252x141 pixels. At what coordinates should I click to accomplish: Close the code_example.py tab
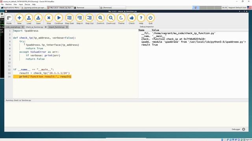click(x=23, y=27)
